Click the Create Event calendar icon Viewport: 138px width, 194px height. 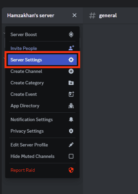71,94
